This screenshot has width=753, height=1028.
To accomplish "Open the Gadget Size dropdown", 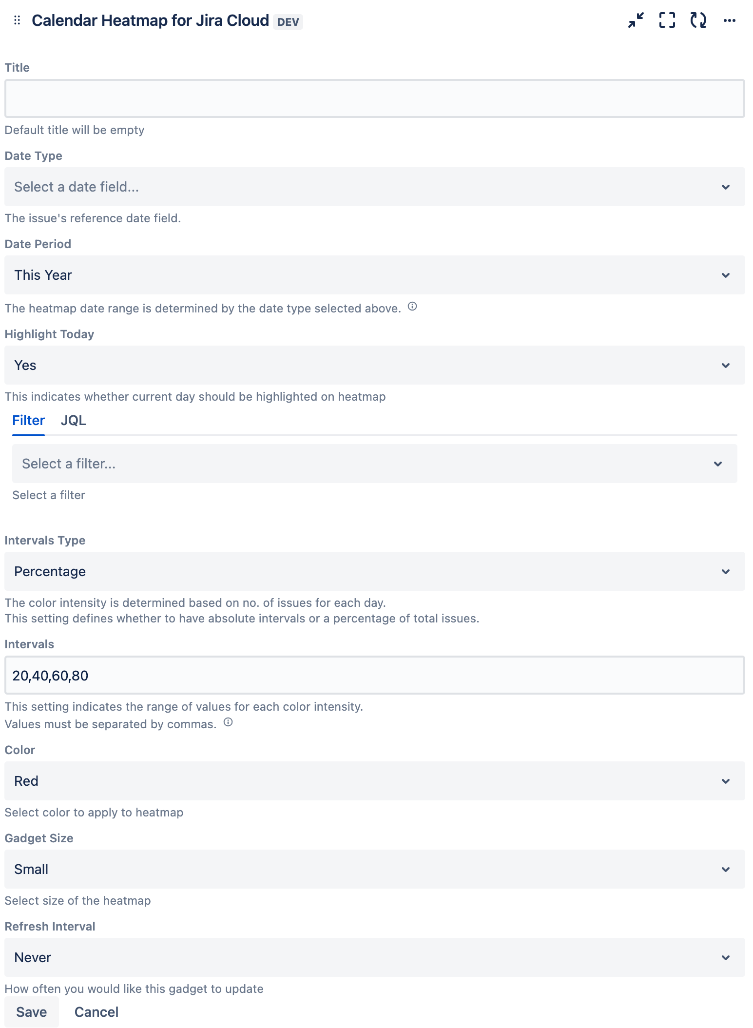I will [374, 869].
